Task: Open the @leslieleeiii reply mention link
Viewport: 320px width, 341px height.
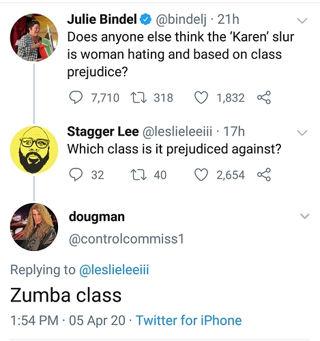Action: tap(114, 270)
